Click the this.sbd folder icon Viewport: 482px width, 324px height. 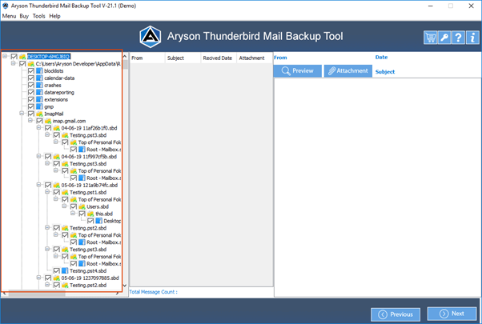coord(90,214)
